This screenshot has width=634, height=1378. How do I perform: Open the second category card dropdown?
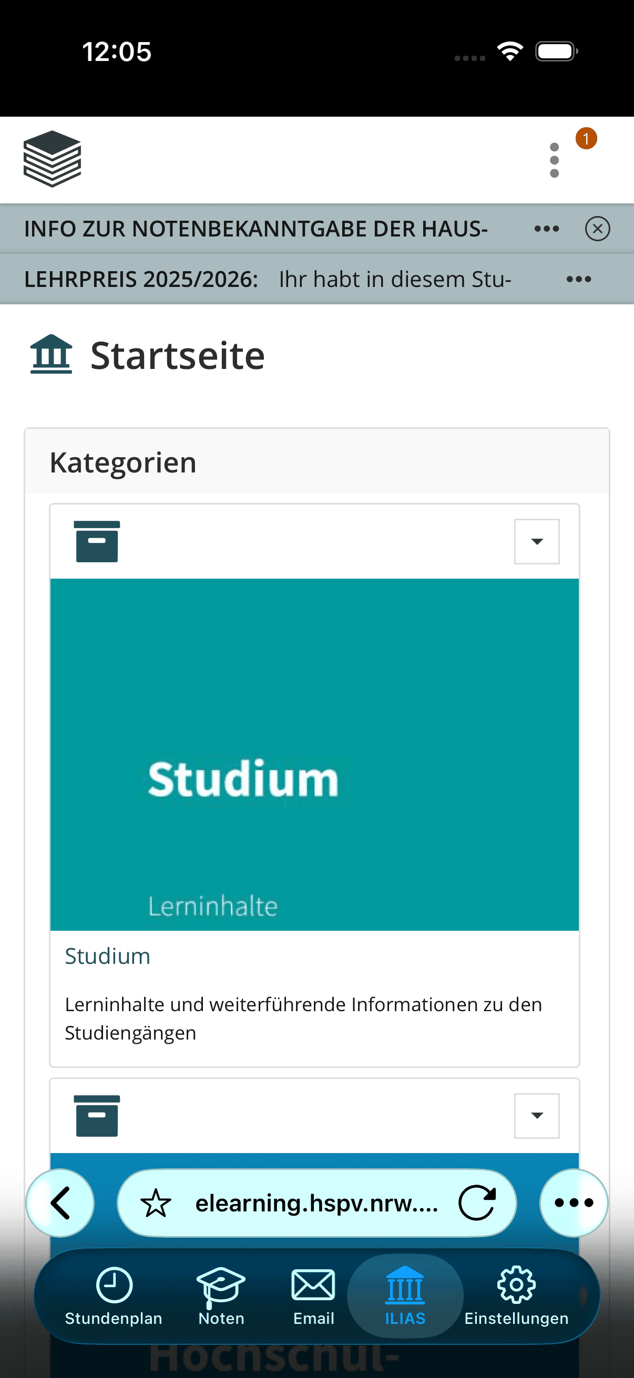click(x=537, y=1115)
